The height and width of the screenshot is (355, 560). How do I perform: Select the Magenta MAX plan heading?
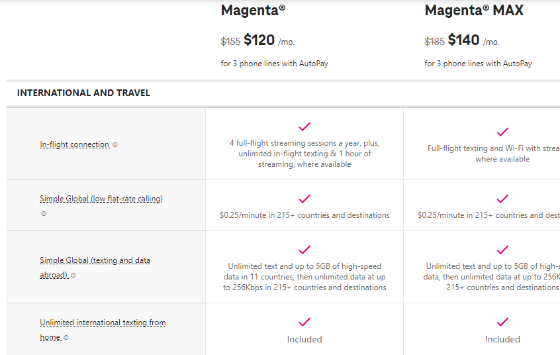coord(474,10)
